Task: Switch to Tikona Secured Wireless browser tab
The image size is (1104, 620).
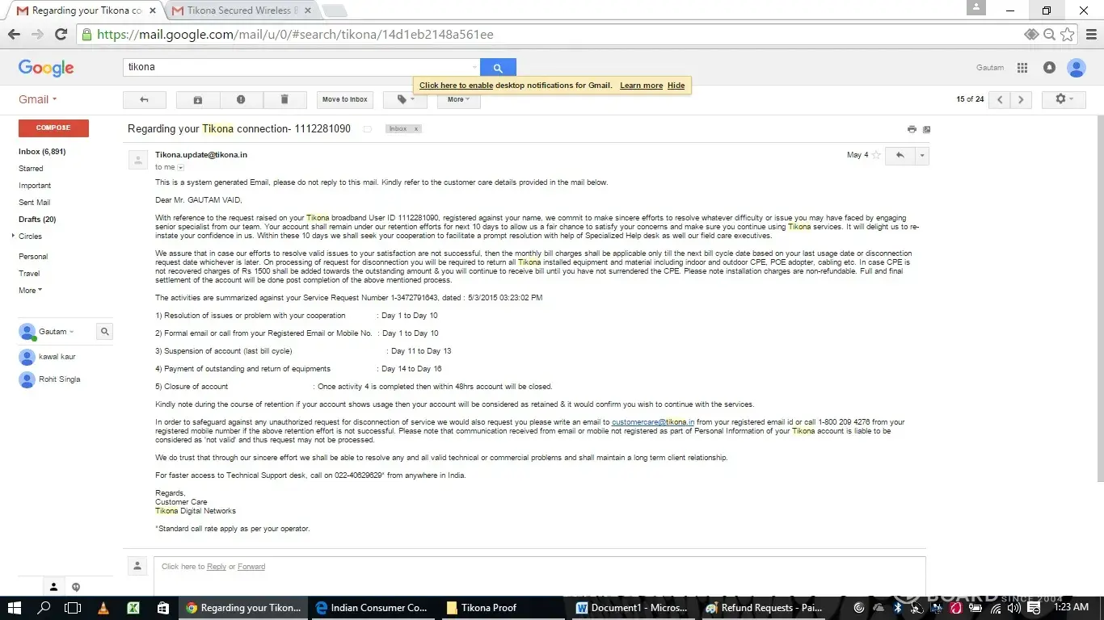Action: pos(242,10)
